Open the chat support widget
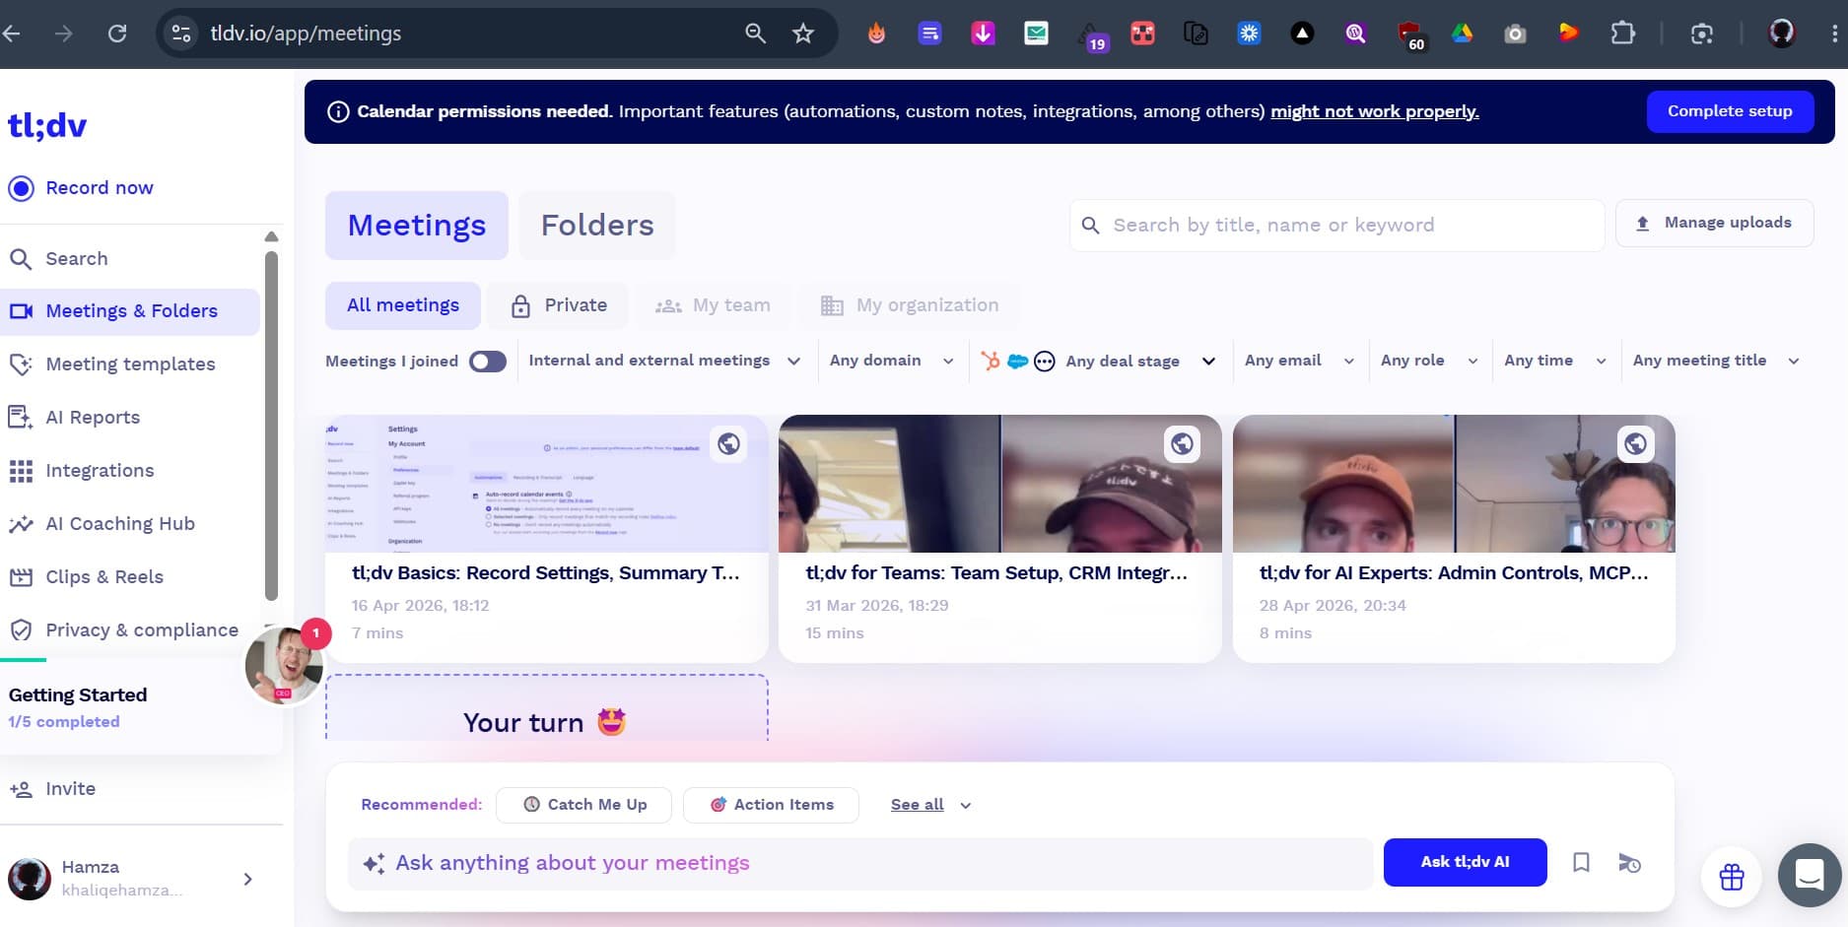Viewport: 1848px width, 927px height. (1810, 875)
